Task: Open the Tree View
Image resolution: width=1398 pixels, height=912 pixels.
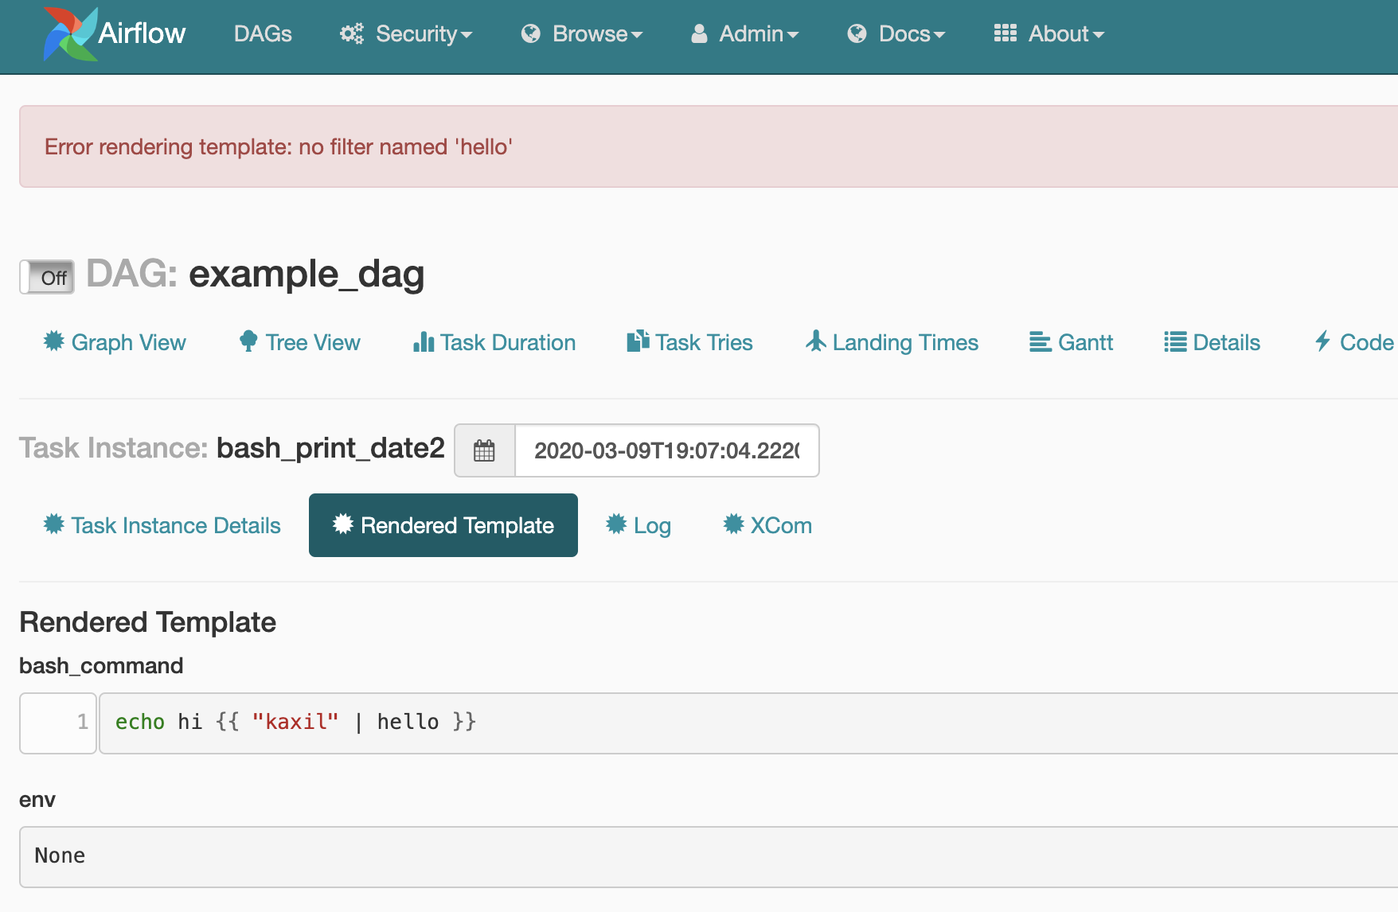Action: click(x=299, y=342)
